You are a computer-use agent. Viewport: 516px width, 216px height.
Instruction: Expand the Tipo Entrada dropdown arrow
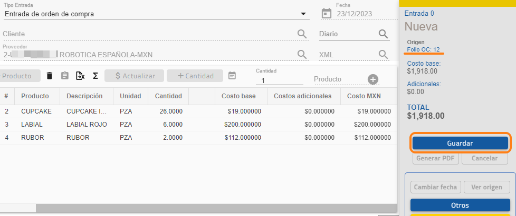(303, 14)
